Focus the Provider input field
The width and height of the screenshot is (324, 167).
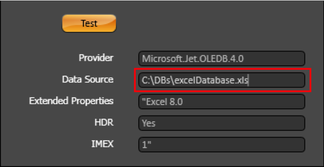(222, 59)
